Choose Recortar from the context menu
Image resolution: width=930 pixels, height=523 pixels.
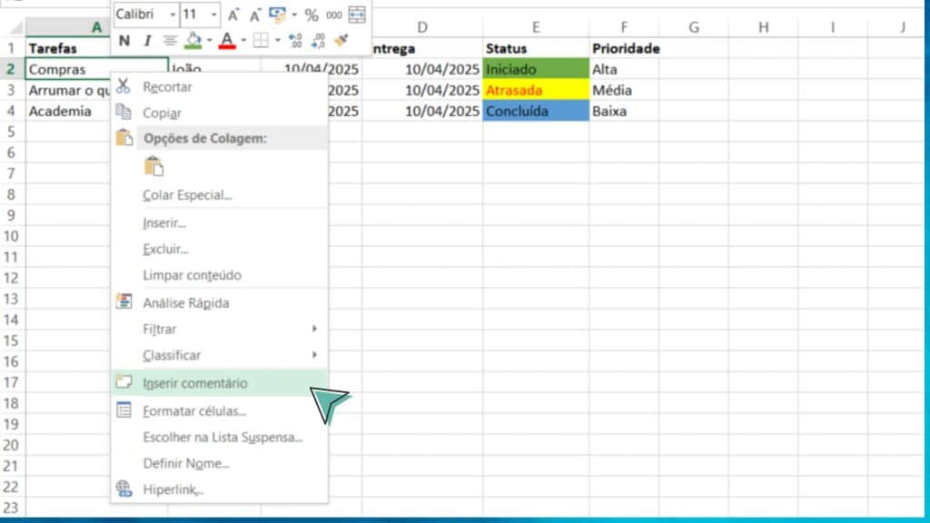click(x=220, y=86)
